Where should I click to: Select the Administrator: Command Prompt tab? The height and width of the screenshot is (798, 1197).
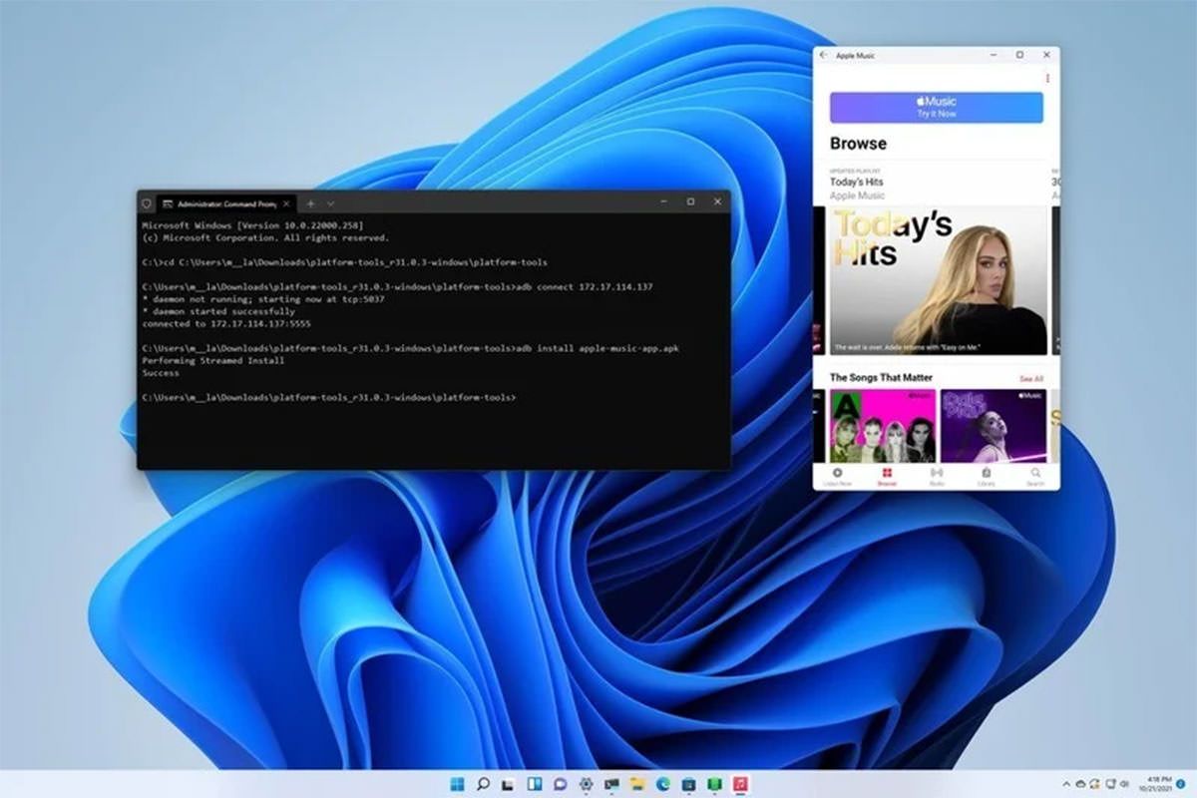tap(227, 202)
